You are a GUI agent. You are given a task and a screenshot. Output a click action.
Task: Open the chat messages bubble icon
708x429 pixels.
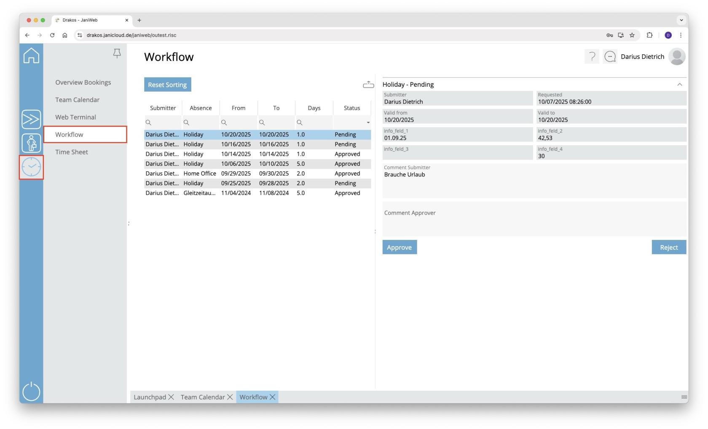610,56
